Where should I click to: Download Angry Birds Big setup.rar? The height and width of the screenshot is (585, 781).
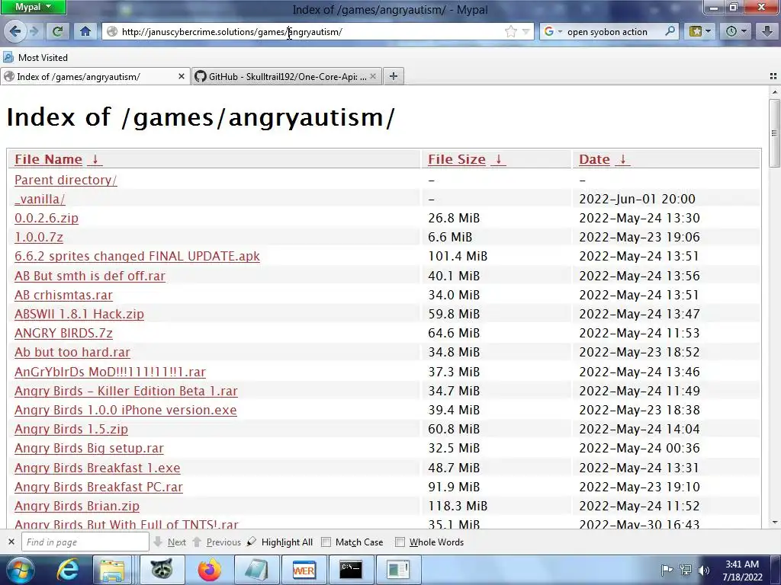point(89,448)
